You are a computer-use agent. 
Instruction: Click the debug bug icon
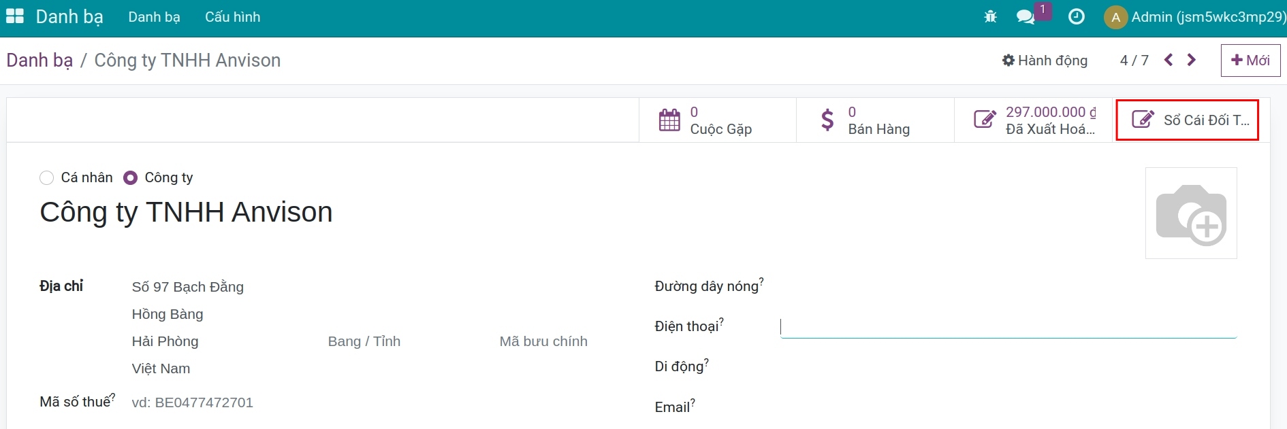click(x=990, y=17)
